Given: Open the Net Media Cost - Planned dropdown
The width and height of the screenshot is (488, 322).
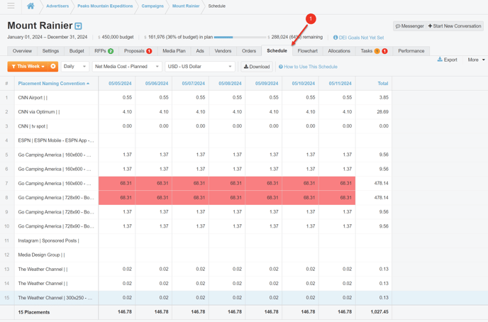Looking at the screenshot, I should tap(127, 67).
